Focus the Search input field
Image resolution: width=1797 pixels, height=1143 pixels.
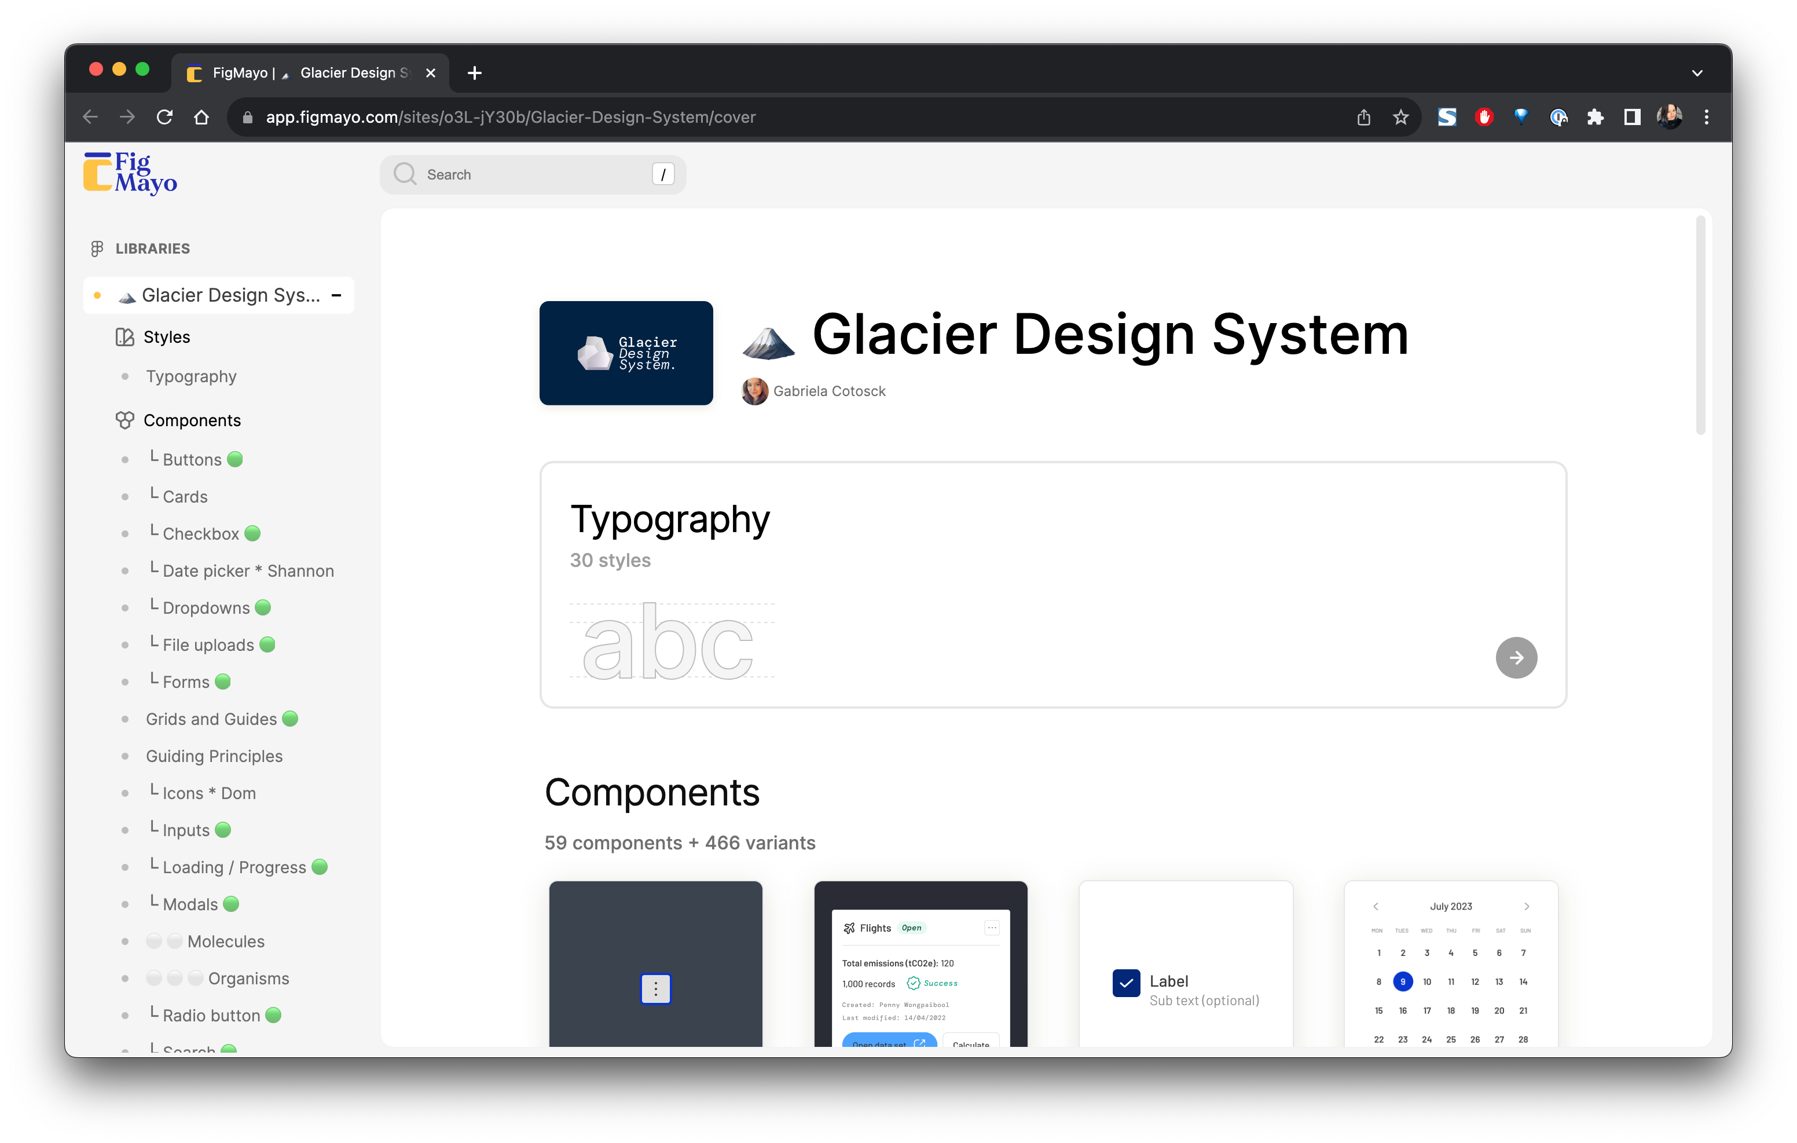pyautogui.click(x=532, y=175)
